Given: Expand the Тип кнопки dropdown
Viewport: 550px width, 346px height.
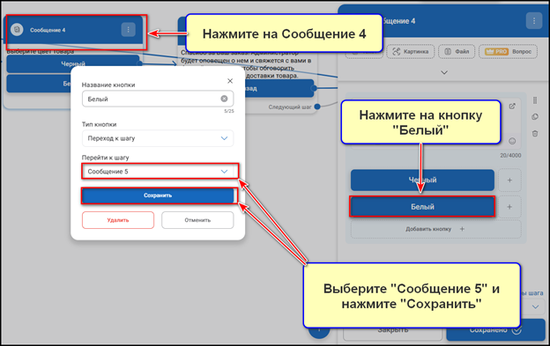Looking at the screenshot, I should tap(158, 138).
